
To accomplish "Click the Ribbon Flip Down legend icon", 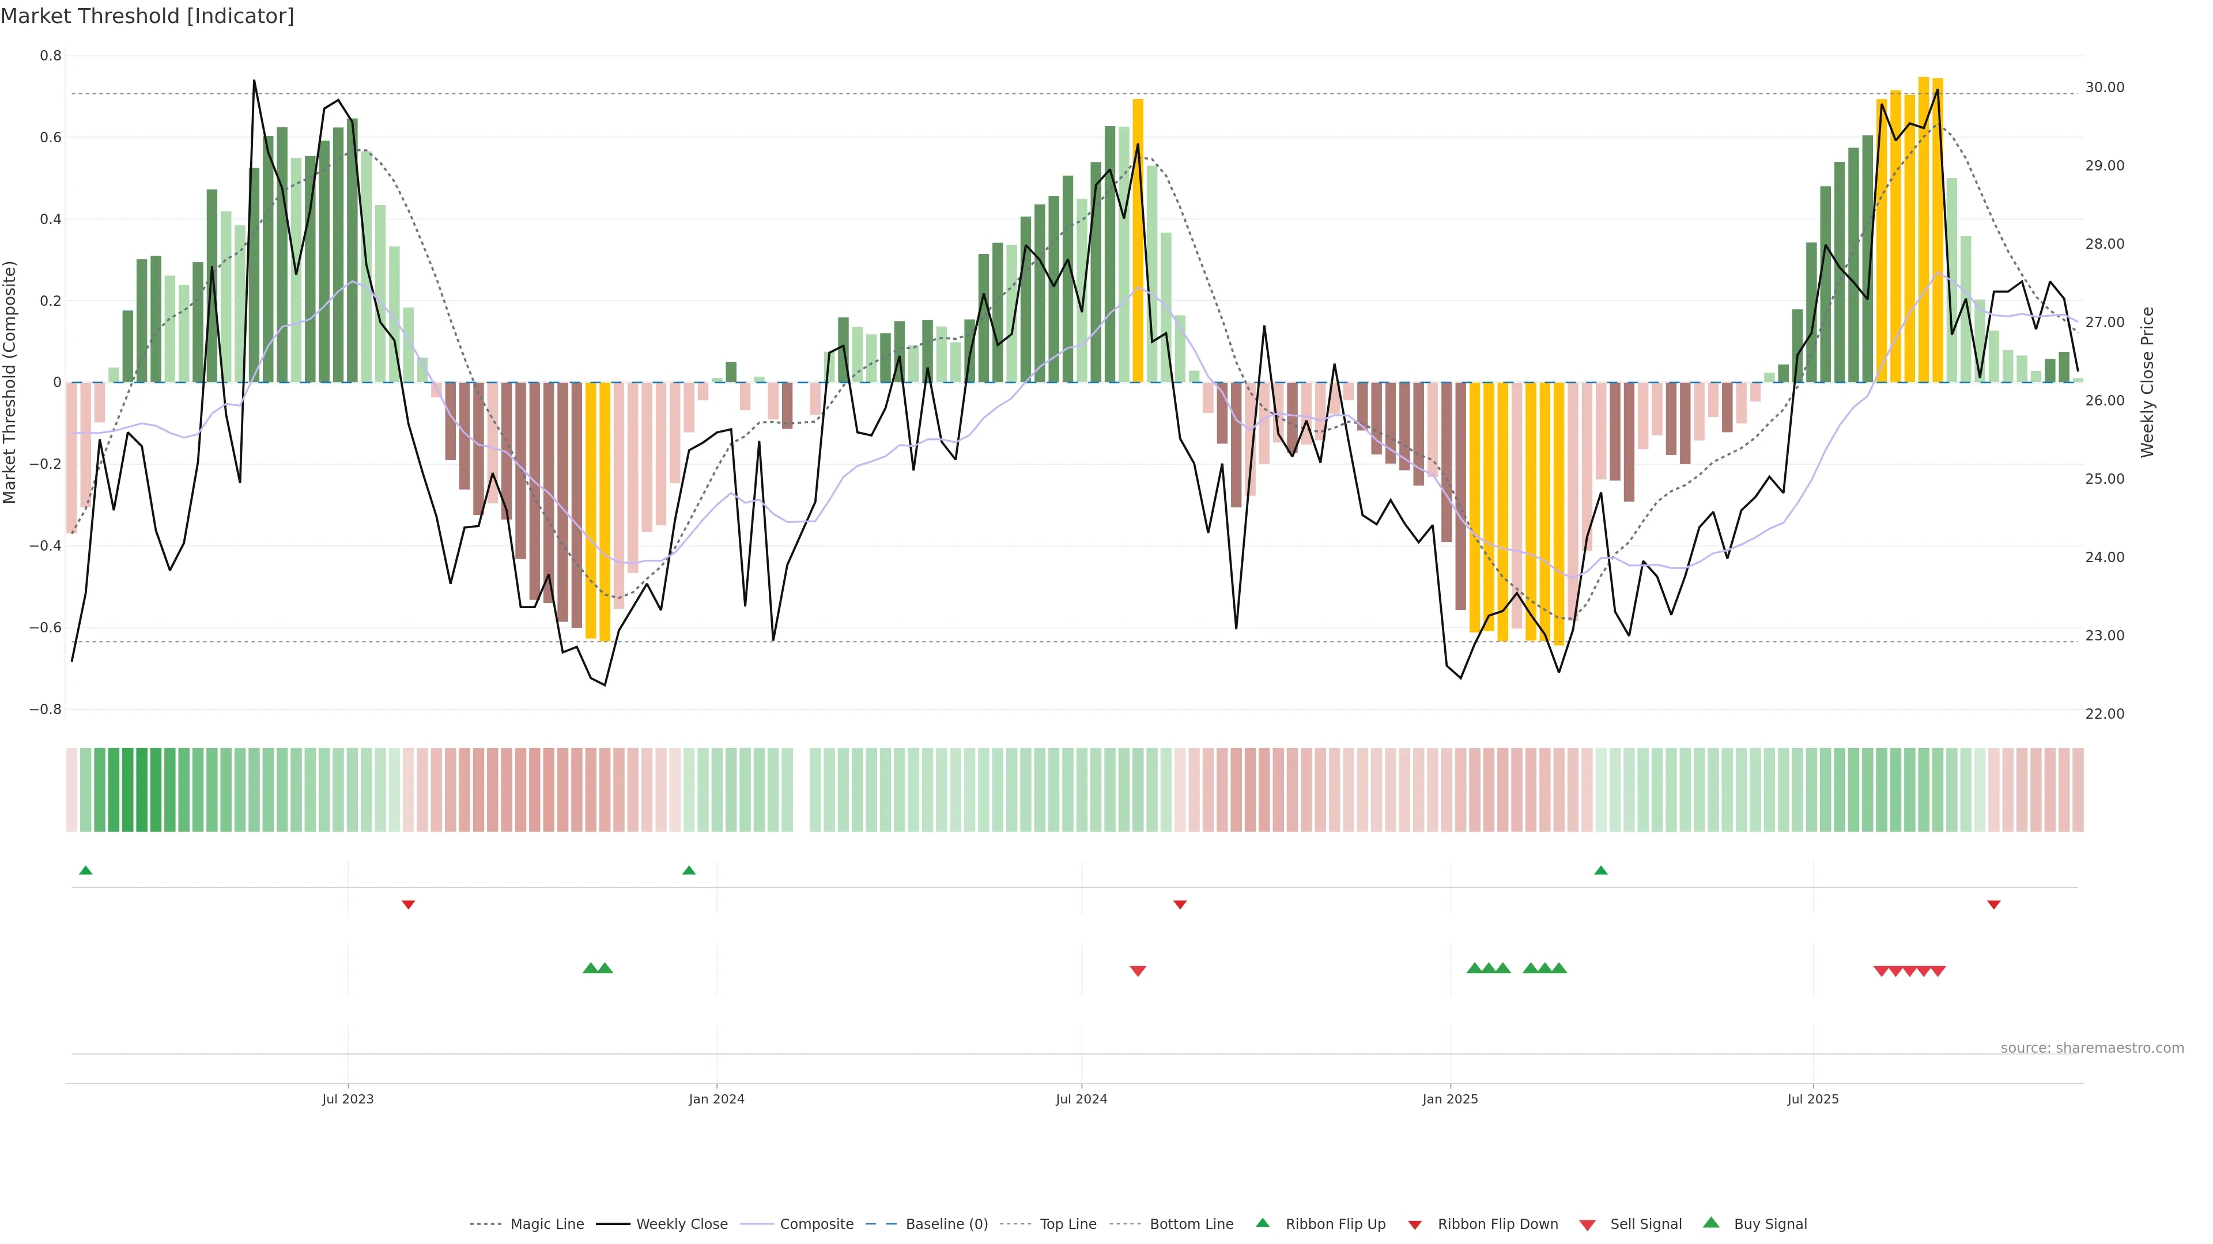I will click(1415, 1224).
